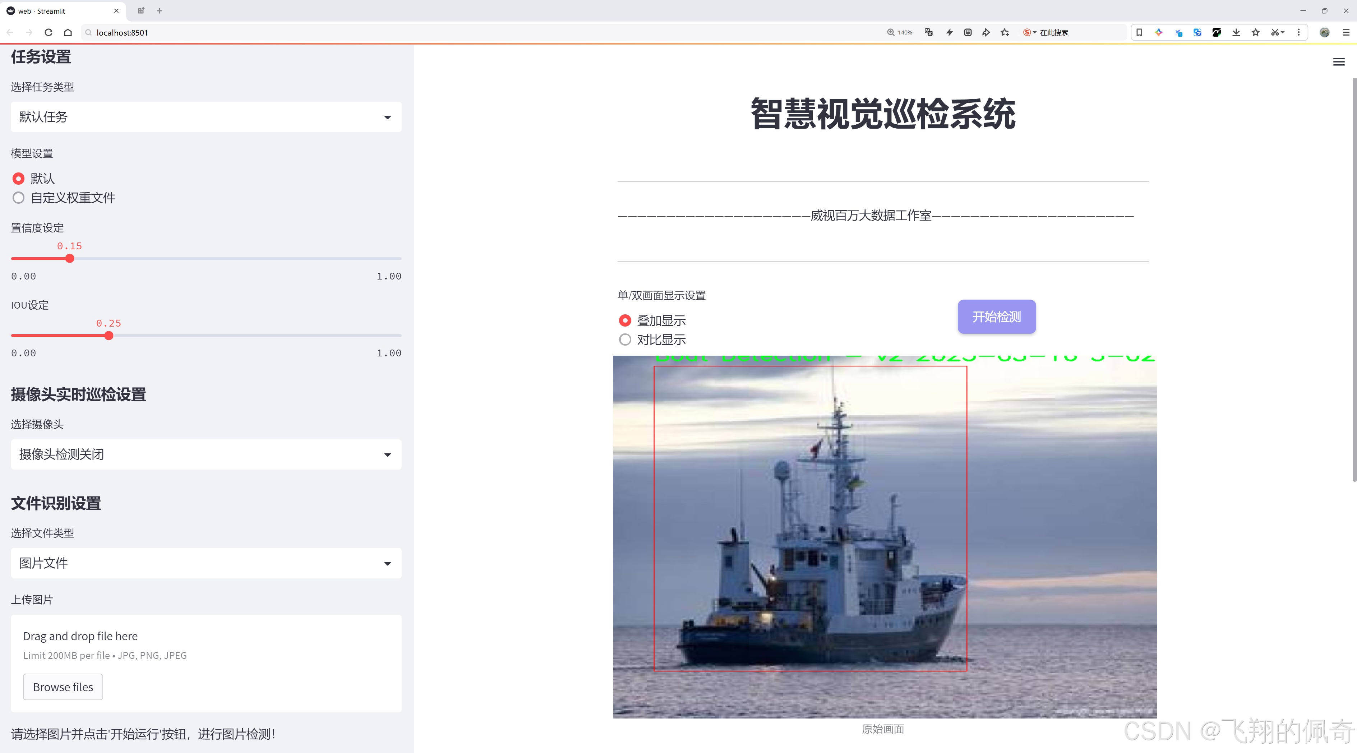Click the blue bird extension icon
The width and height of the screenshot is (1357, 753).
point(1178,33)
